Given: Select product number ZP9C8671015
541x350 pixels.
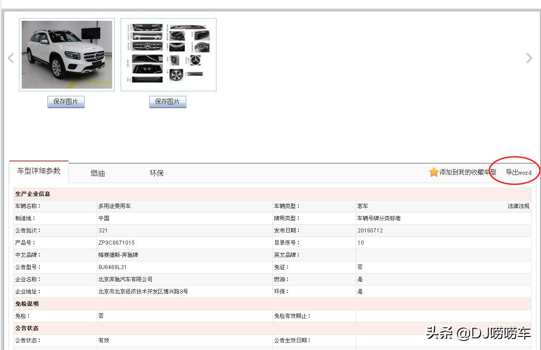Looking at the screenshot, I should pyautogui.click(x=116, y=243).
